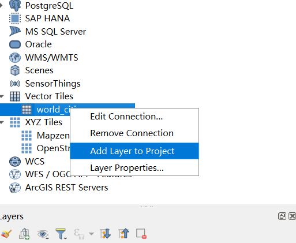The width and height of the screenshot is (296, 243).
Task: Click the Add Group icon in Layers toolbar
Action: tap(24, 234)
